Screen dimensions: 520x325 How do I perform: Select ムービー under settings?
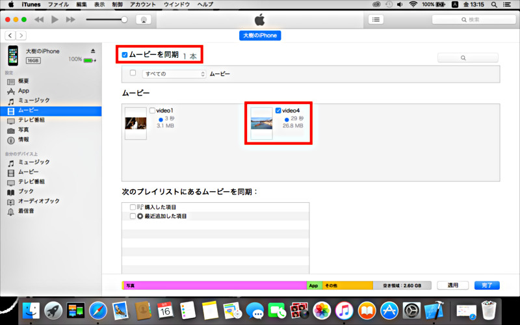51,110
